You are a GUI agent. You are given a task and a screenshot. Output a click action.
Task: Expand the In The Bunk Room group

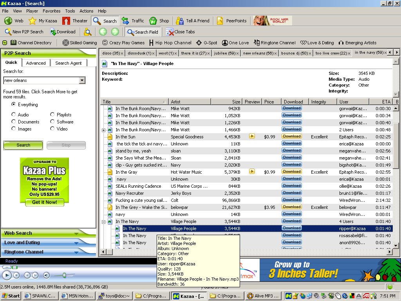click(x=104, y=130)
